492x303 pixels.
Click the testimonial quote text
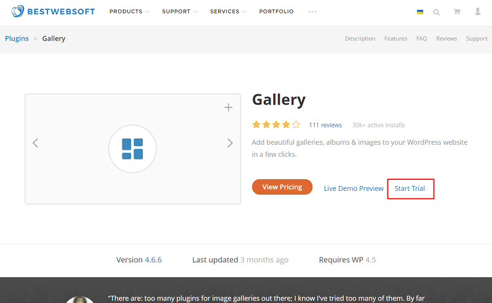(x=266, y=298)
